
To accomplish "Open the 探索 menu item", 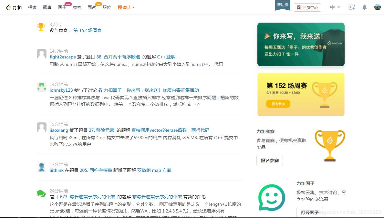I will 32,7.
